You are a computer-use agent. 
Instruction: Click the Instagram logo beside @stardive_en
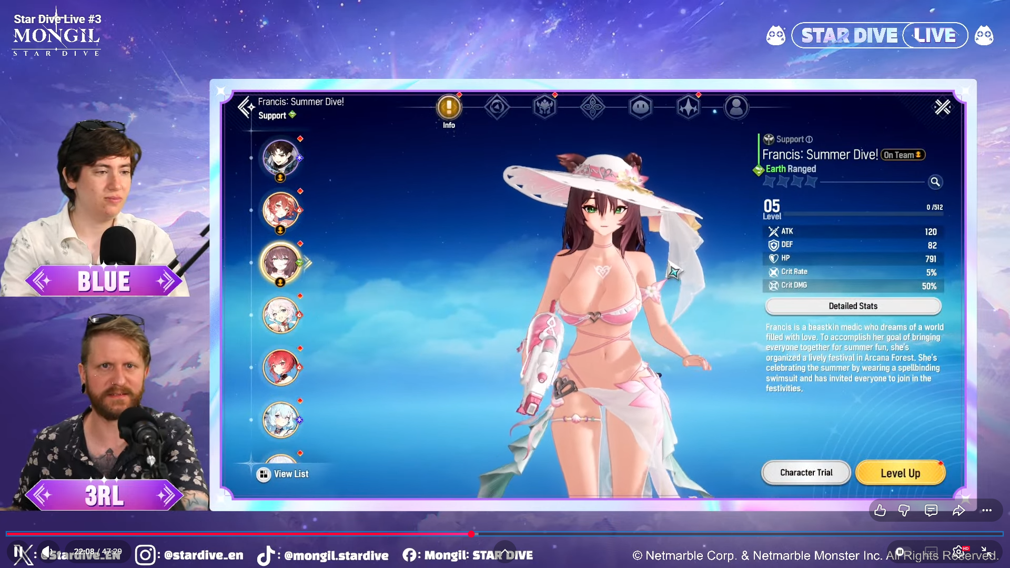[145, 555]
